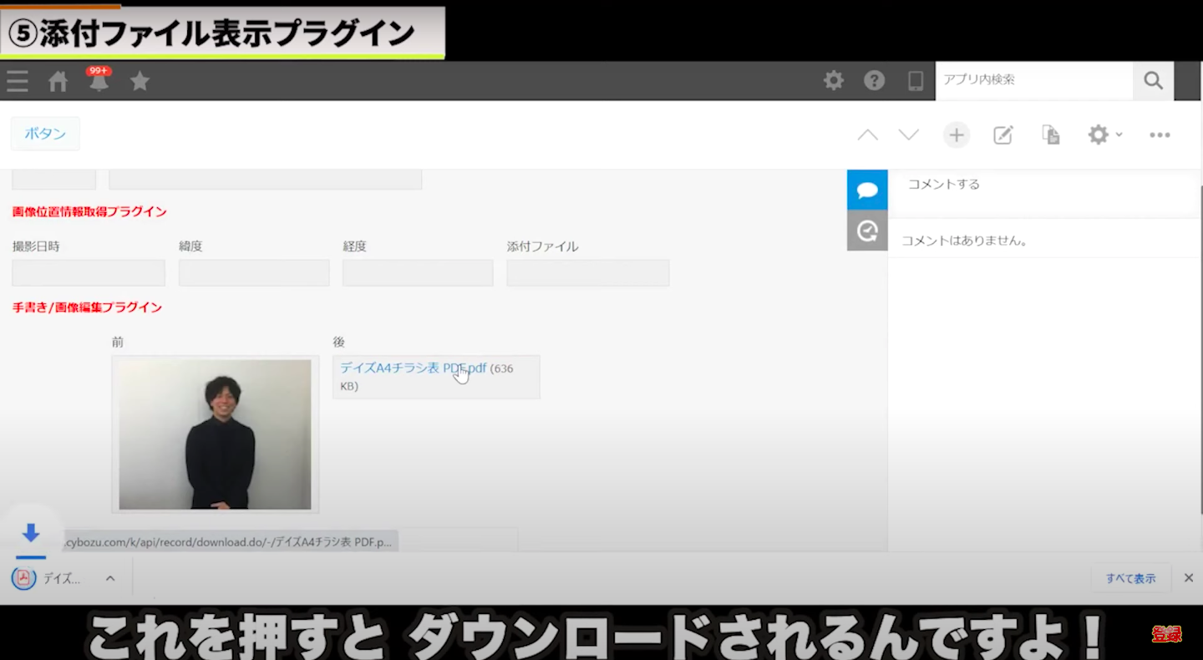Screen dimensions: 1203x660
Task: Go to kintone home via house icon
Action: [58, 81]
